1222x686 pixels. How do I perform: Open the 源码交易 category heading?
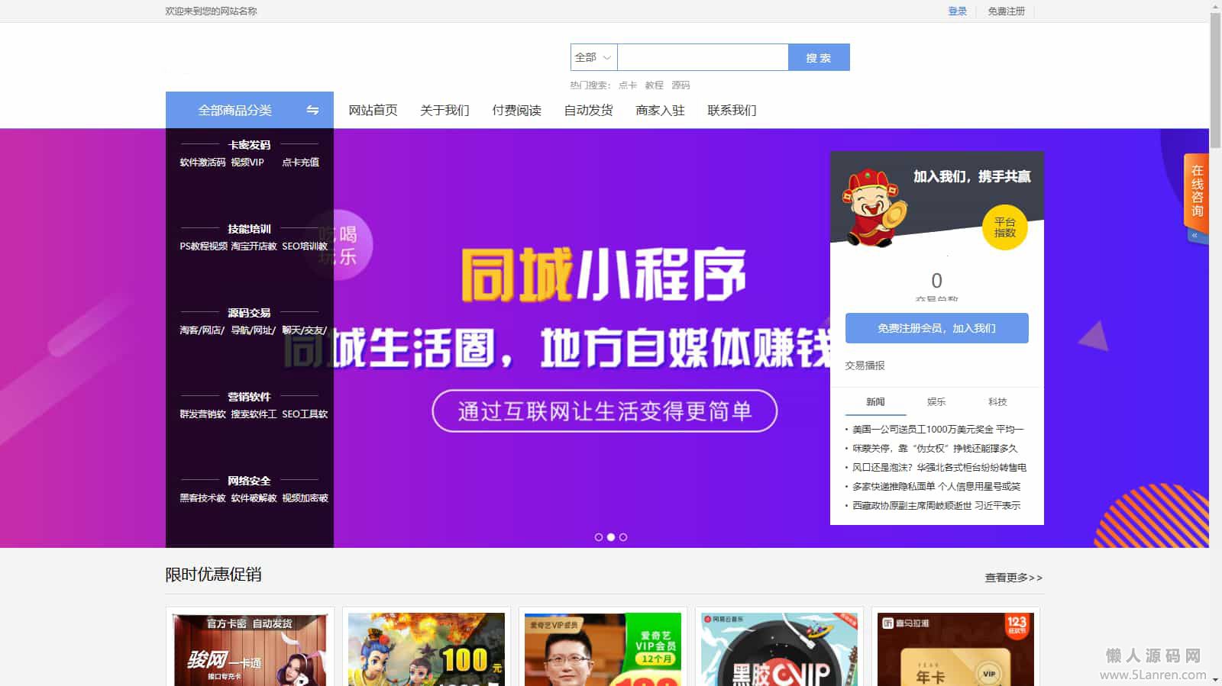coord(249,312)
